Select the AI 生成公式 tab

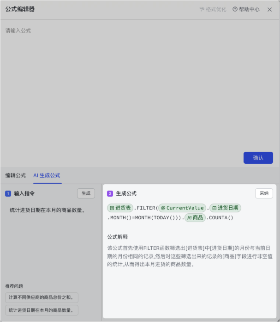(x=47, y=175)
